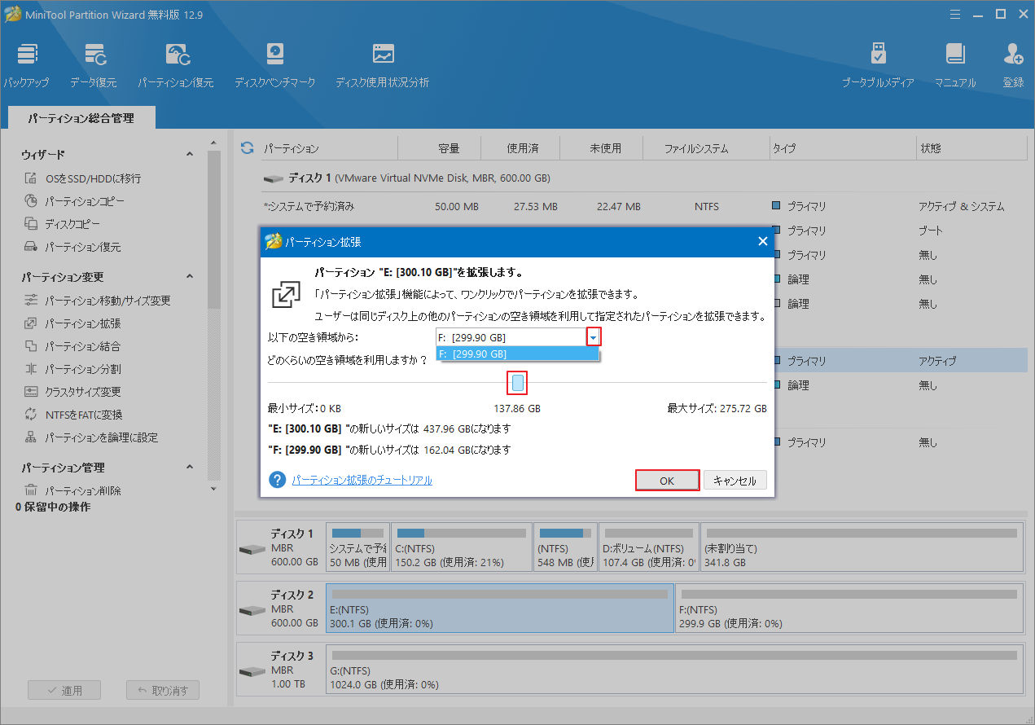Click the キャンセル button
The image size is (1035, 725).
click(735, 481)
